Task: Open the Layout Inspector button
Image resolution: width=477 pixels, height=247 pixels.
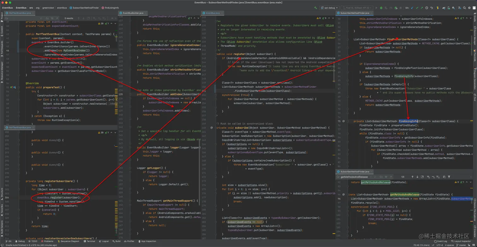Action: (x=461, y=241)
